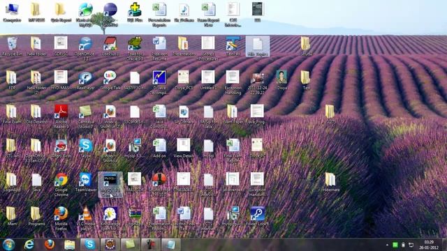447x251 pixels.
Task: Launch the Camtasia Studio 7 shortcut
Action: 85,116
